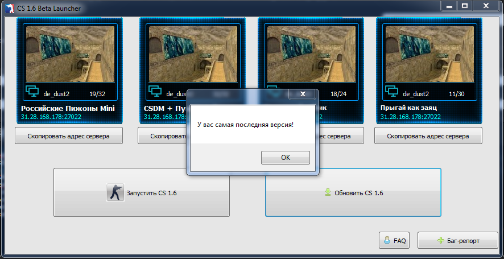504x259 pixels.
Task: Maximize the CS 1.6 Beta Launcher window
Action: point(464,6)
